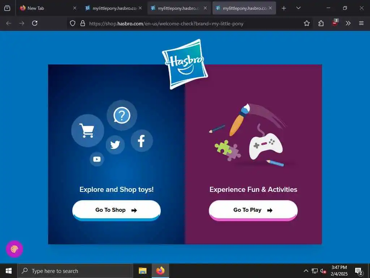Screen dimensions: 370x278
Task: Click the address bar URL
Action: pyautogui.click(x=166, y=24)
